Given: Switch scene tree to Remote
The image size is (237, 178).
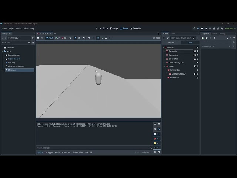Looking at the screenshot, I should pyautogui.click(x=171, y=43).
